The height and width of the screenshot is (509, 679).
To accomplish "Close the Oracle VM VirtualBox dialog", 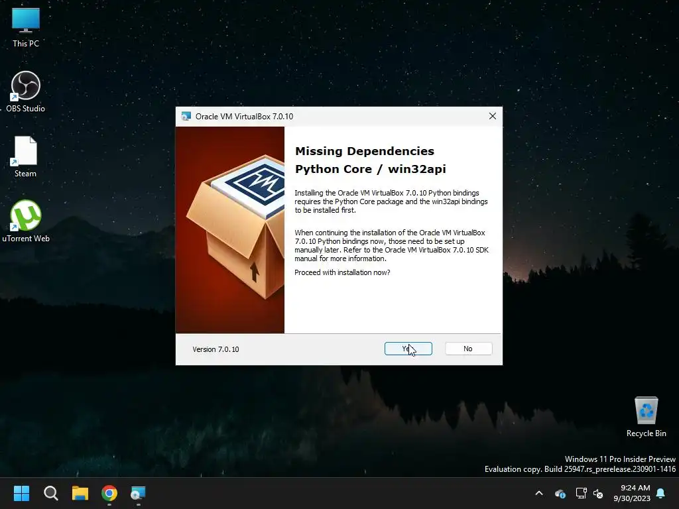I will pos(493,116).
